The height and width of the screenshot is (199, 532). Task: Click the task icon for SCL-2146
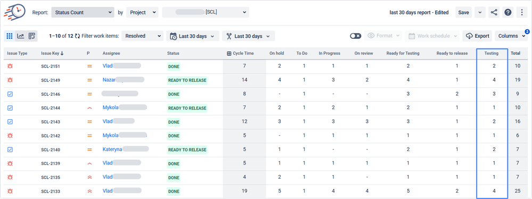pos(10,94)
